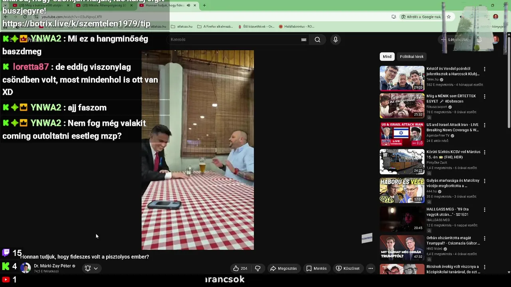Image resolution: width=511 pixels, height=287 pixels.
Task: Select the 'Mind' filter chip
Action: click(387, 57)
